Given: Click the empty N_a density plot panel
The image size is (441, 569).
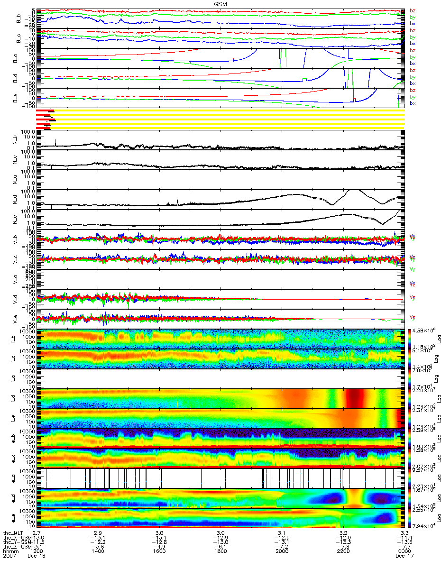Looking at the screenshot, I should pyautogui.click(x=220, y=180).
